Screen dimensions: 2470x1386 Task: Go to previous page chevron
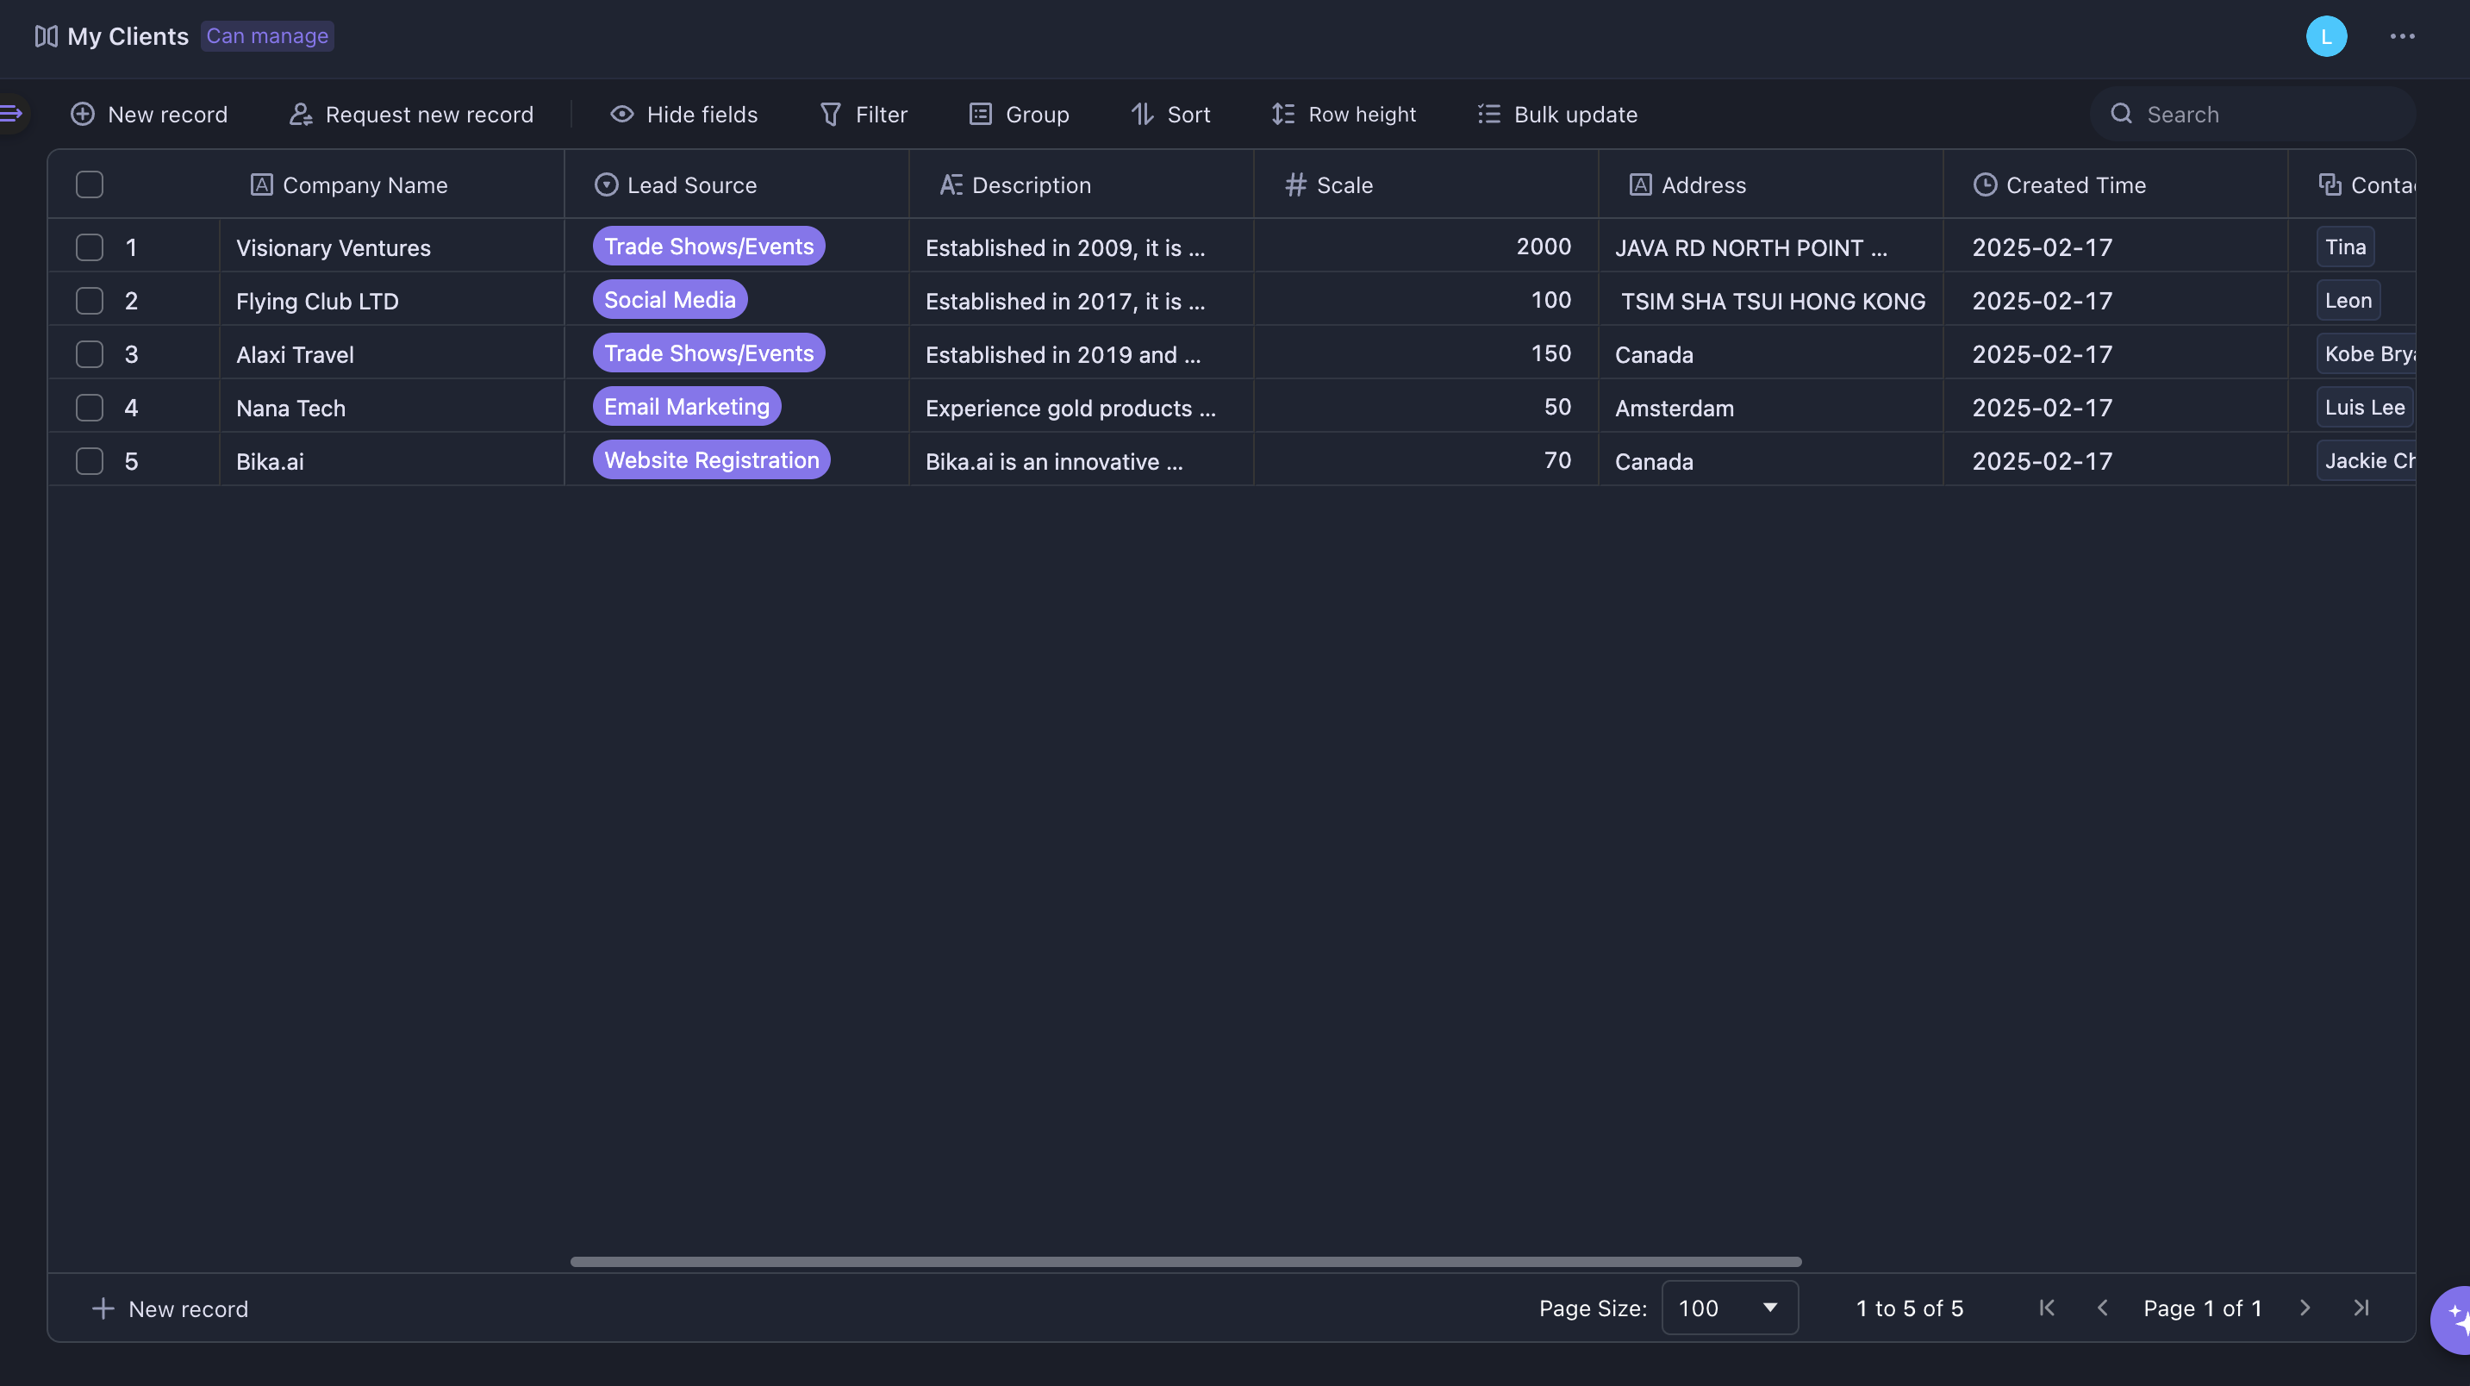(2103, 1308)
